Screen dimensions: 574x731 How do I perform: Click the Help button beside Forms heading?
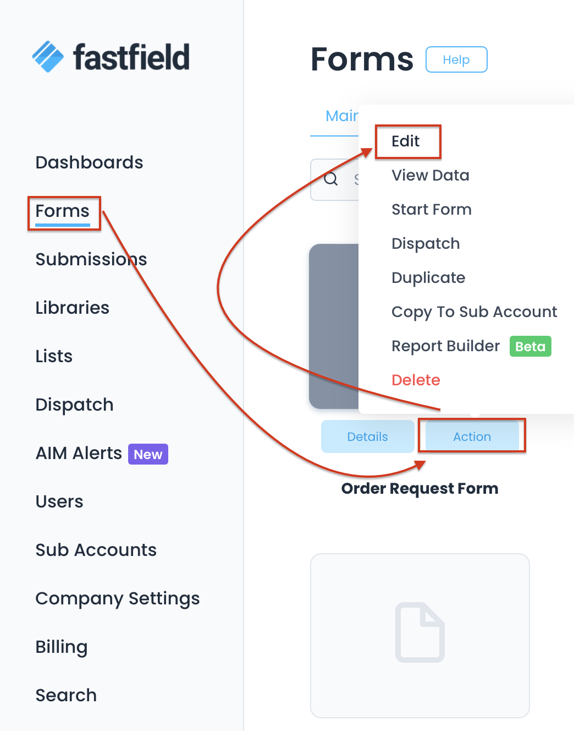[456, 59]
